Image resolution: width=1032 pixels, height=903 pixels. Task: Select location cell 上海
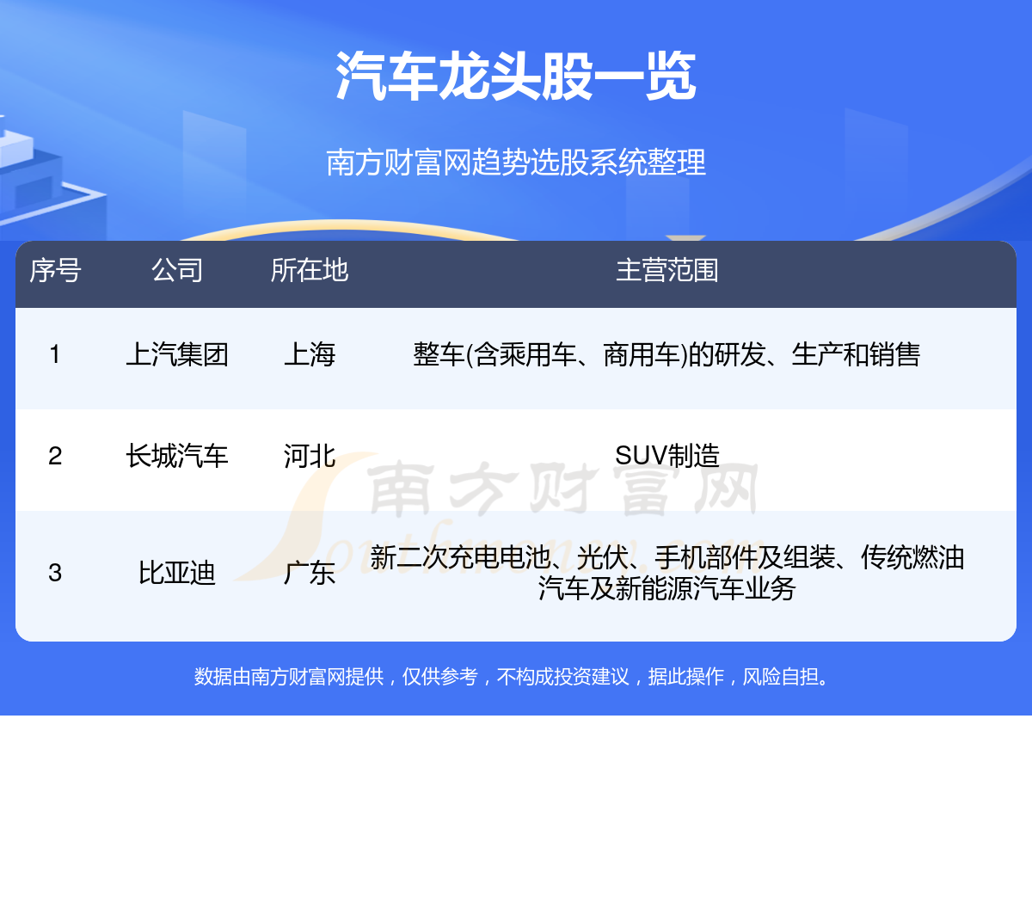(x=310, y=354)
